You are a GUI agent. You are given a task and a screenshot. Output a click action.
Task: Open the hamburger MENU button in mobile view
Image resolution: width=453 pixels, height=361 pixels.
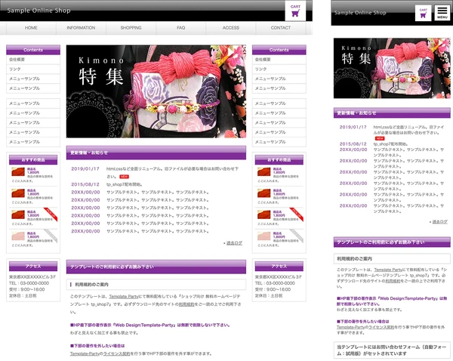[x=442, y=13]
